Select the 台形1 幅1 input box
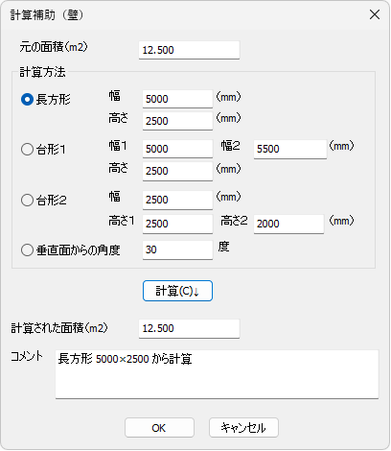 pos(177,149)
